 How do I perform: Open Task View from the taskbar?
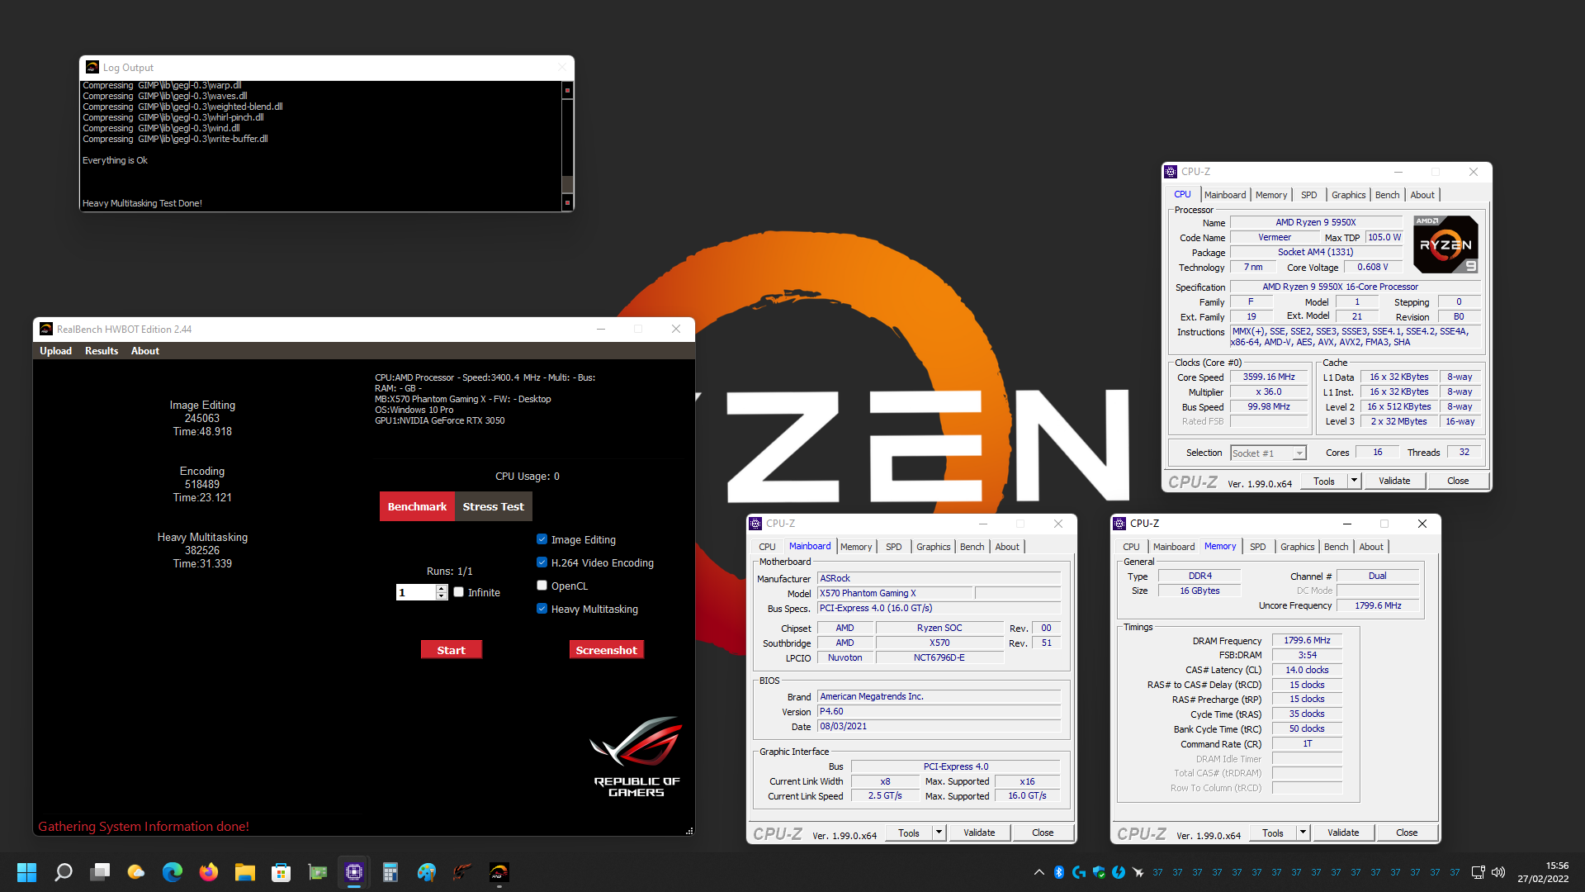[100, 872]
